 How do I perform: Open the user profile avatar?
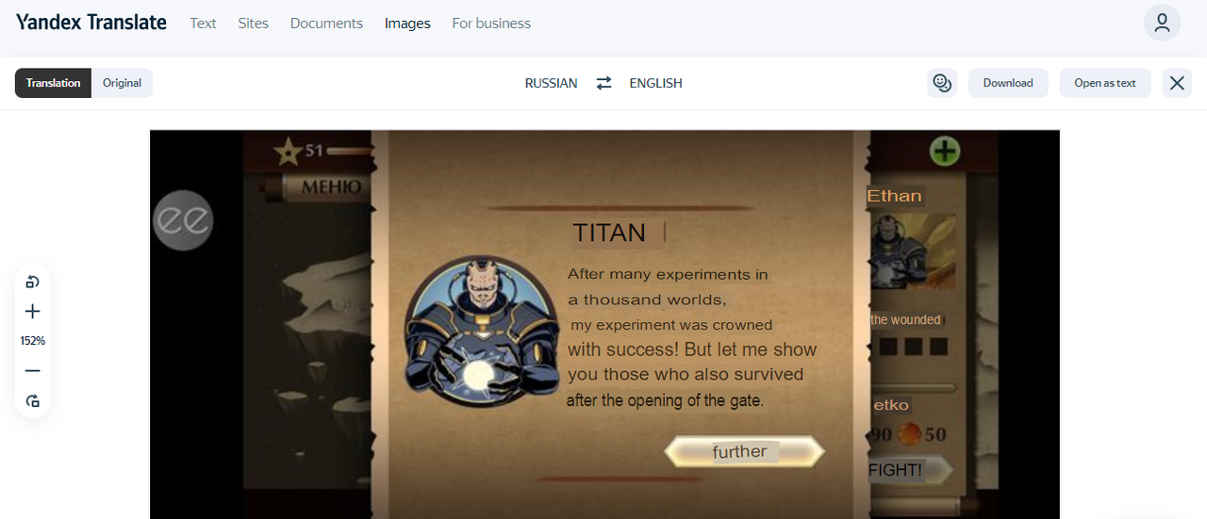pos(1162,23)
